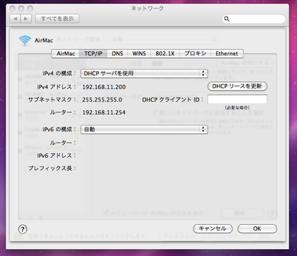297x256 pixels.
Task: Click DHCP リースを更新 button
Action: click(237, 86)
